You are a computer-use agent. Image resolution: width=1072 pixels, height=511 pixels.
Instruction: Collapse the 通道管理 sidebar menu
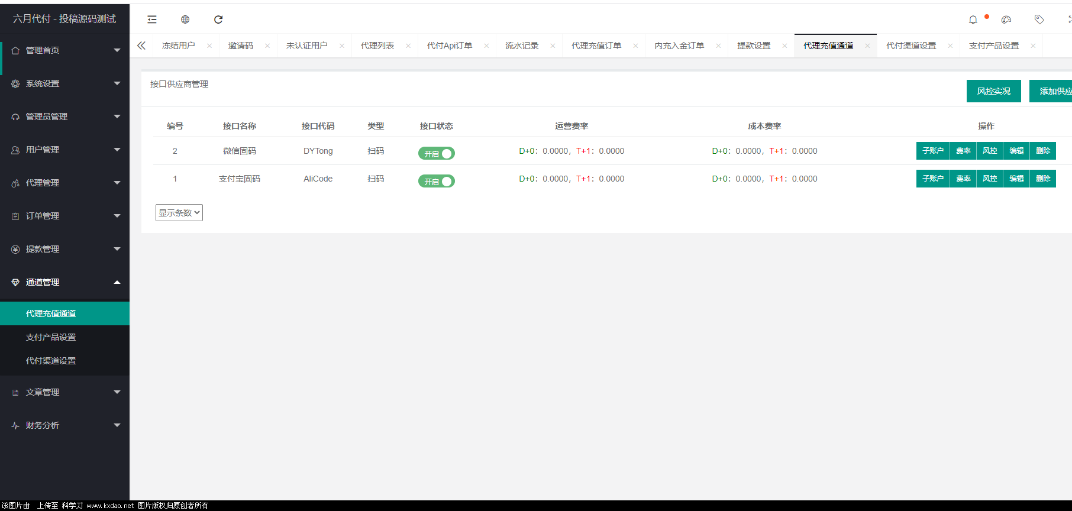(64, 282)
